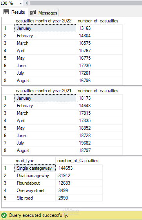This screenshot has height=220, width=142.
Task: Select the value 31912
Action: [x=79, y=176]
